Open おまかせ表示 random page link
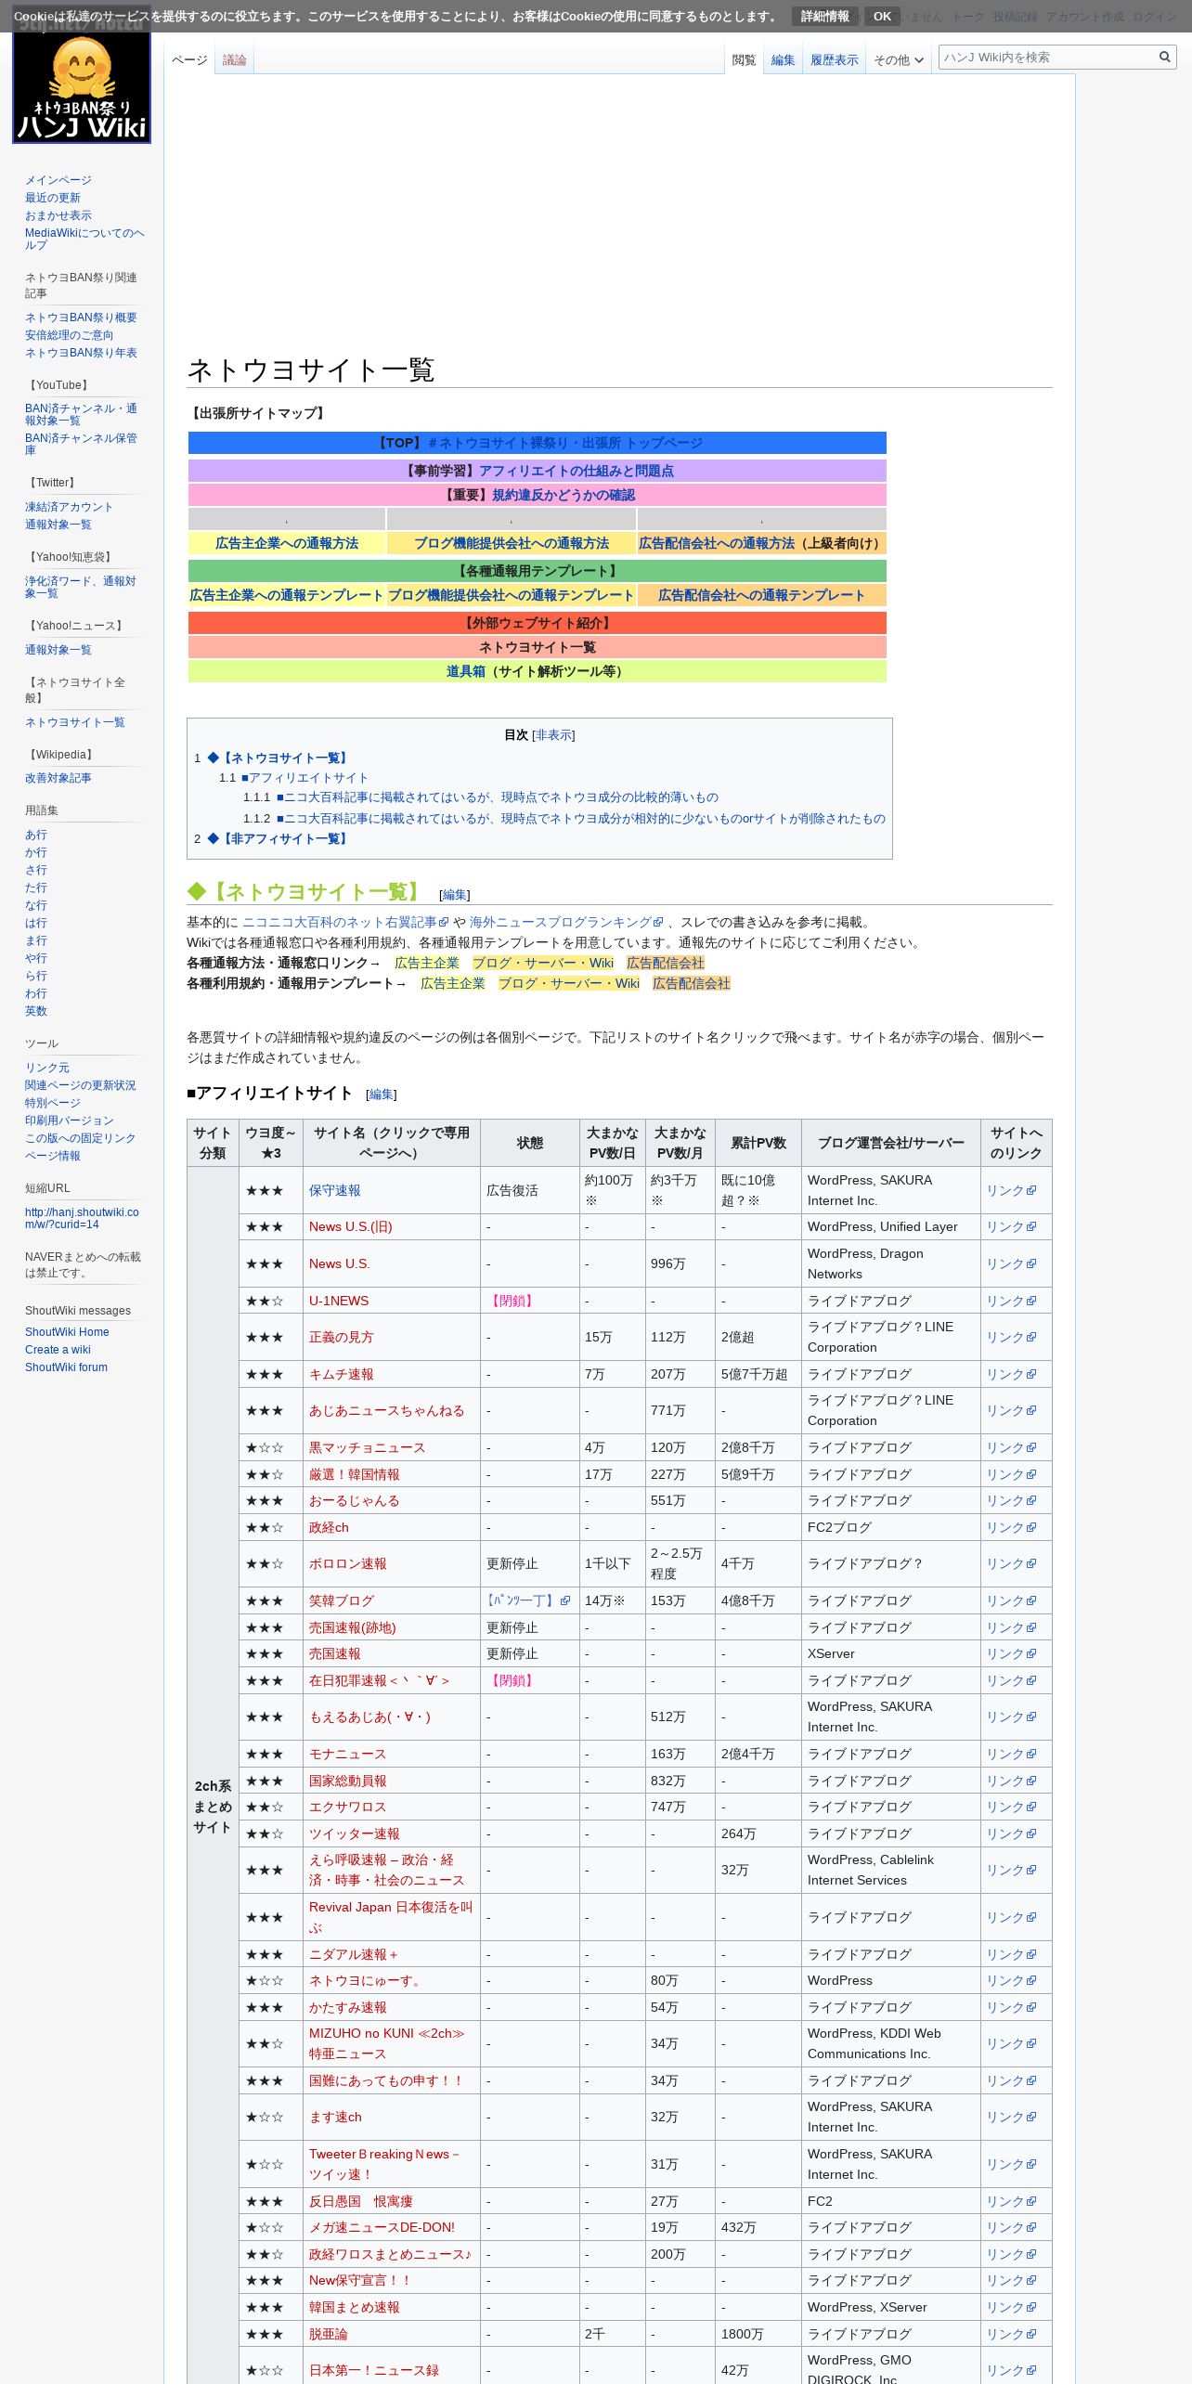1192x2384 pixels. pos(58,215)
